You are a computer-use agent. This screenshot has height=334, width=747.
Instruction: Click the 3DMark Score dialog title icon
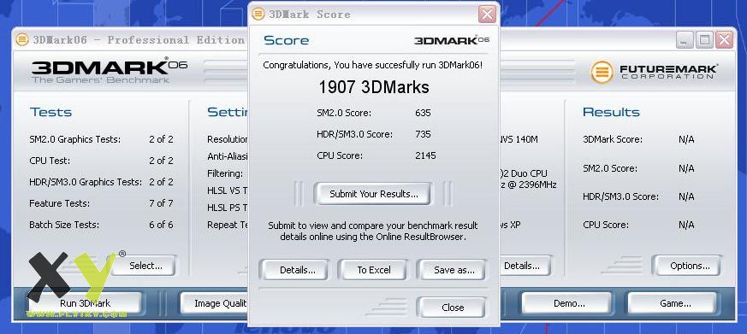[x=258, y=15]
